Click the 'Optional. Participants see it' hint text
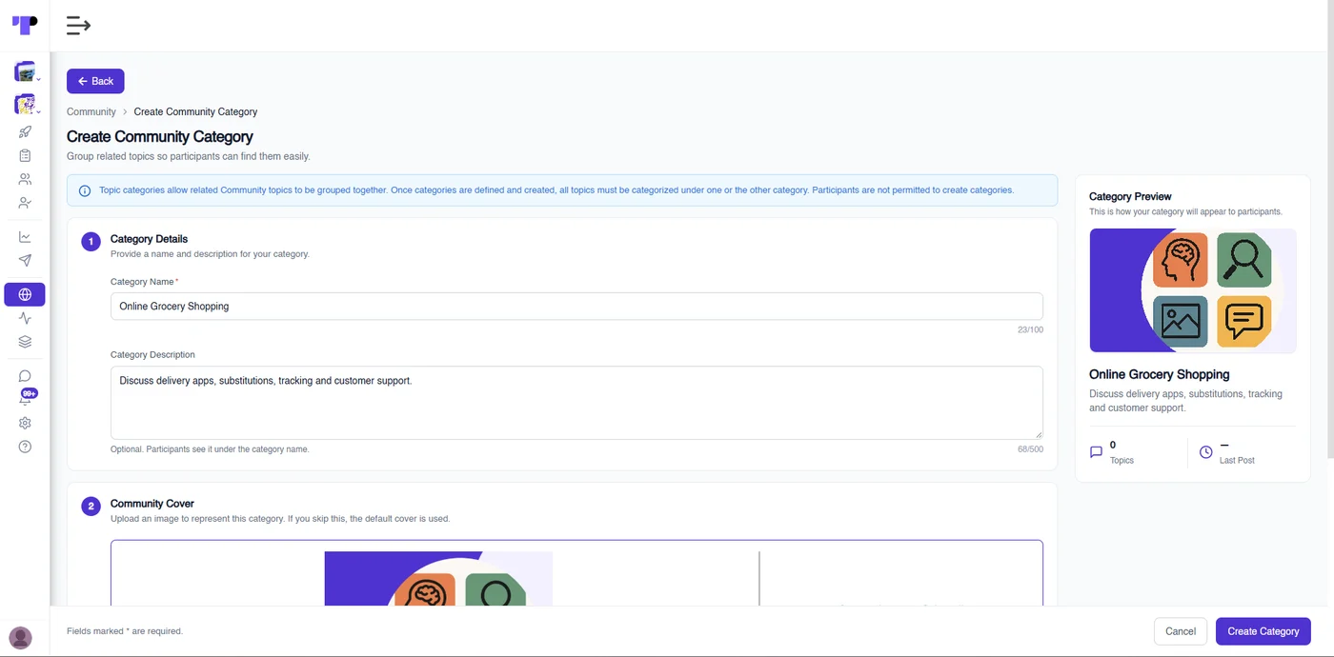1334x657 pixels. tap(210, 449)
